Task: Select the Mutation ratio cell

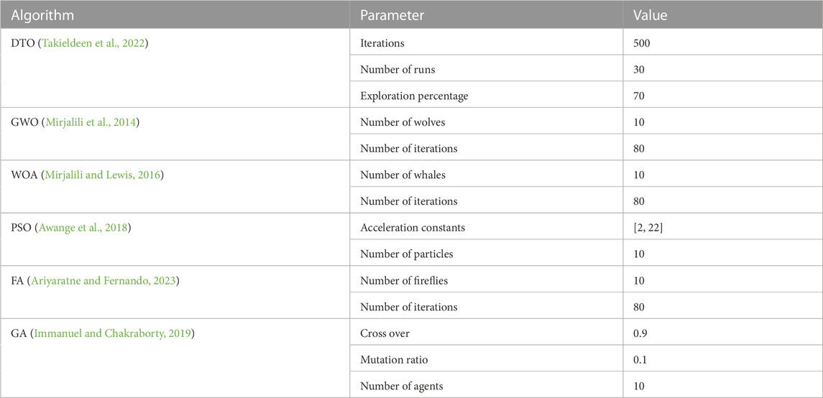Action: click(x=487, y=359)
